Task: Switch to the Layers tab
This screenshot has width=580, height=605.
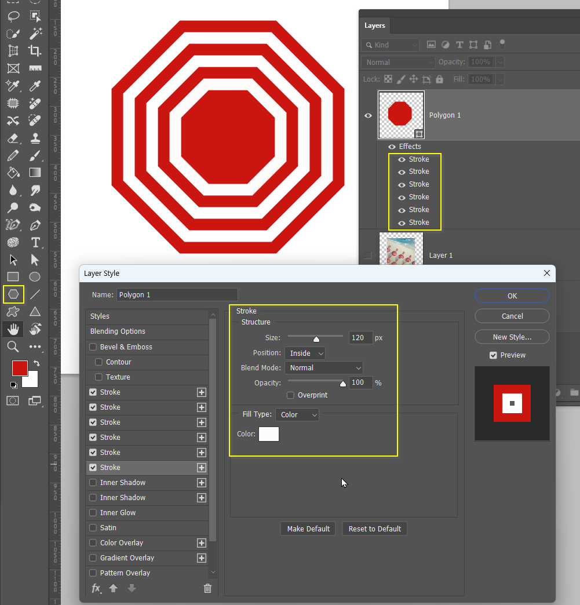Action: click(x=374, y=25)
